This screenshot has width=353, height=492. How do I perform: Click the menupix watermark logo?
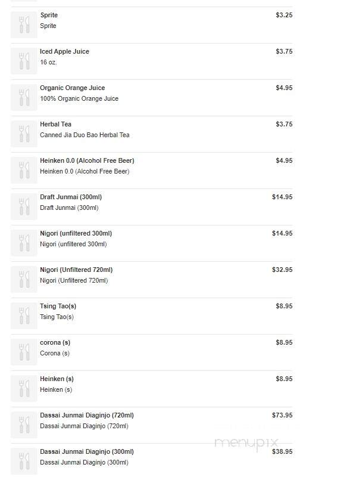pos(246,443)
